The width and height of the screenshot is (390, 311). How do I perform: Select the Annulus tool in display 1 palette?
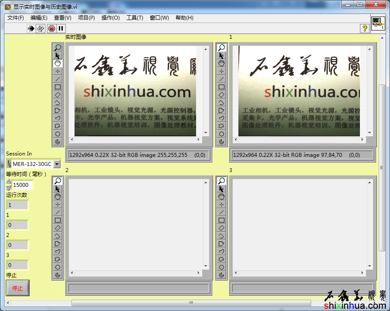click(x=222, y=142)
